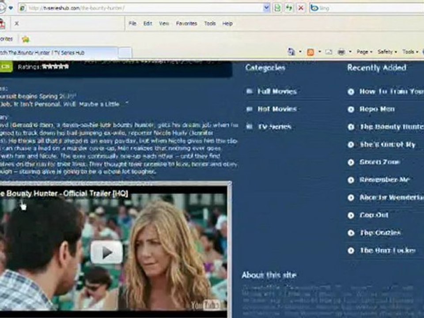The height and width of the screenshot is (318, 424).
Task: Open the Repo Men link
Action: click(x=377, y=109)
